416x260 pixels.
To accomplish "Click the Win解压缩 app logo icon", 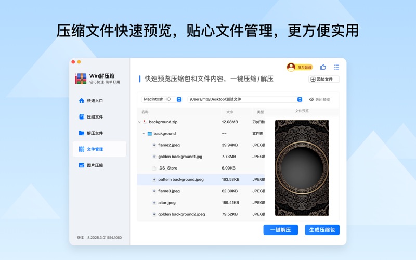I will (81, 79).
